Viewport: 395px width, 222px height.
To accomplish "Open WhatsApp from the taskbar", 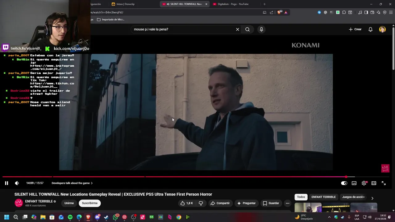I will click(x=115, y=217).
